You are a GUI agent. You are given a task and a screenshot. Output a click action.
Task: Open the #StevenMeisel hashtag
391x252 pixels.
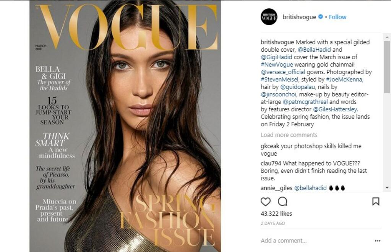tap(279, 80)
